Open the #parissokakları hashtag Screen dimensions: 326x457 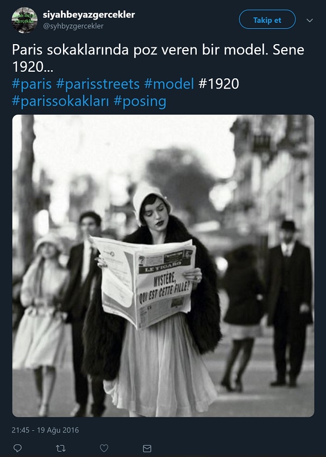tap(60, 101)
